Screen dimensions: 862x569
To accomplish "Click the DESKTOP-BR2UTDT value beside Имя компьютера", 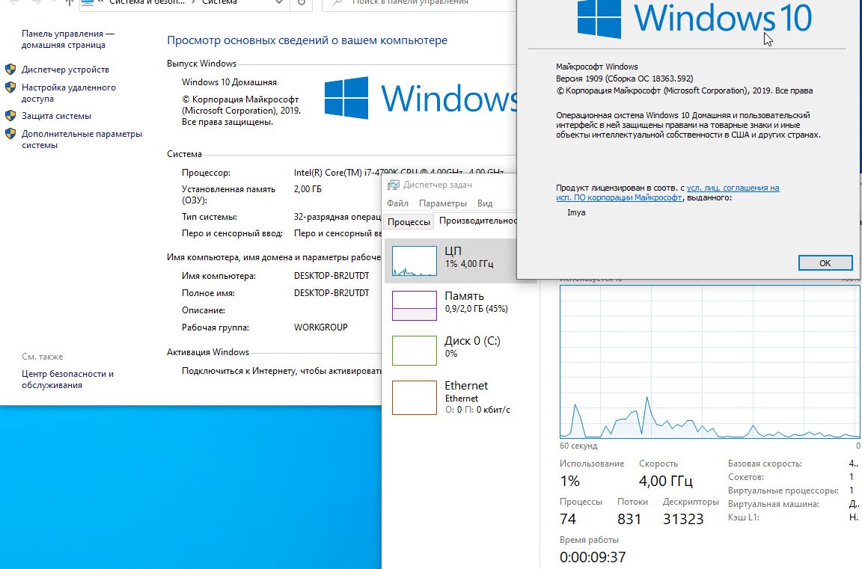I will [x=331, y=276].
